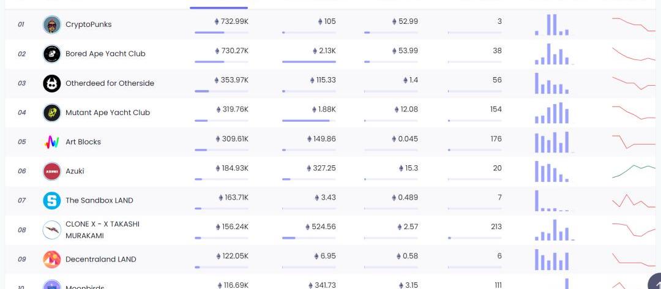Open The Sandbox LAND name link
The image size is (661, 289).
point(99,200)
